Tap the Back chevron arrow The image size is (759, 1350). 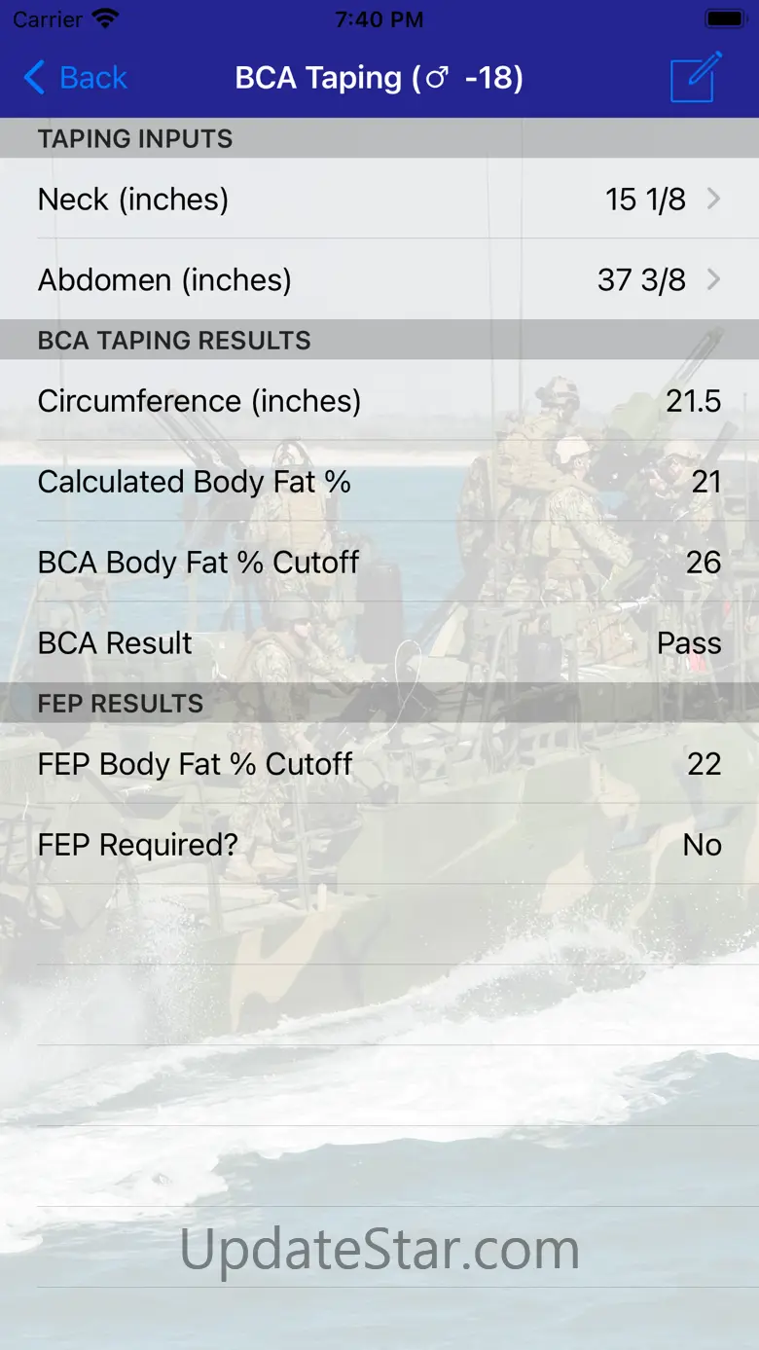pos(34,78)
